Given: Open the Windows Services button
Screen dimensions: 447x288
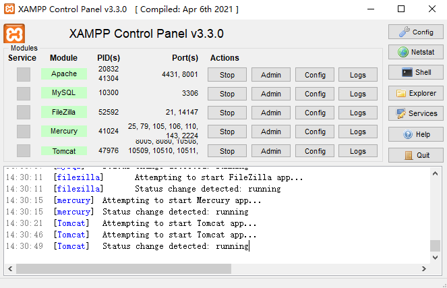Looking at the screenshot, I should click(415, 113).
